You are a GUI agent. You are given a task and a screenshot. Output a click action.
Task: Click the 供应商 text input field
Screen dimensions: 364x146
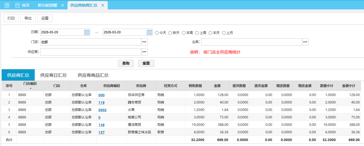click(x=91, y=52)
